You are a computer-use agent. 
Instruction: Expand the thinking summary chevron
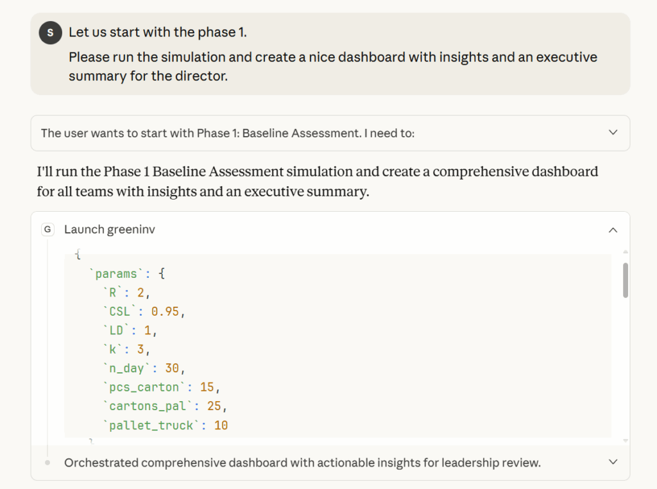(x=613, y=133)
